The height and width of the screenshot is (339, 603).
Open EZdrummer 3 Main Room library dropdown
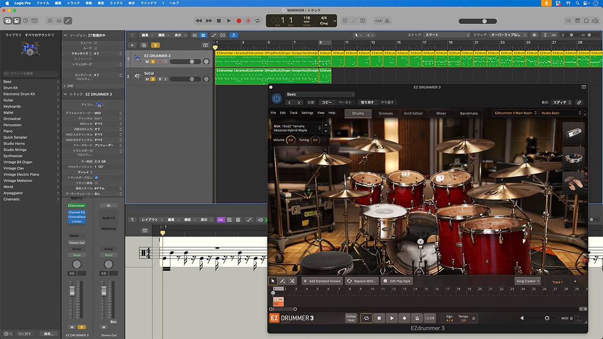pyautogui.click(x=515, y=113)
